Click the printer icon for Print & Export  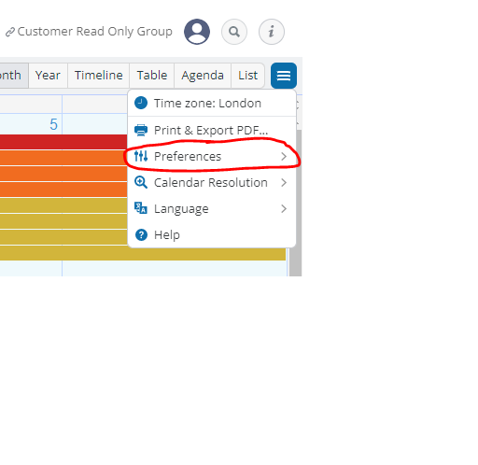point(141,130)
